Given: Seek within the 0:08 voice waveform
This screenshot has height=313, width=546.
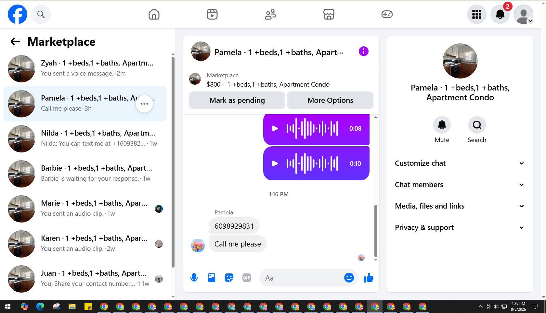Looking at the screenshot, I should coord(312,128).
